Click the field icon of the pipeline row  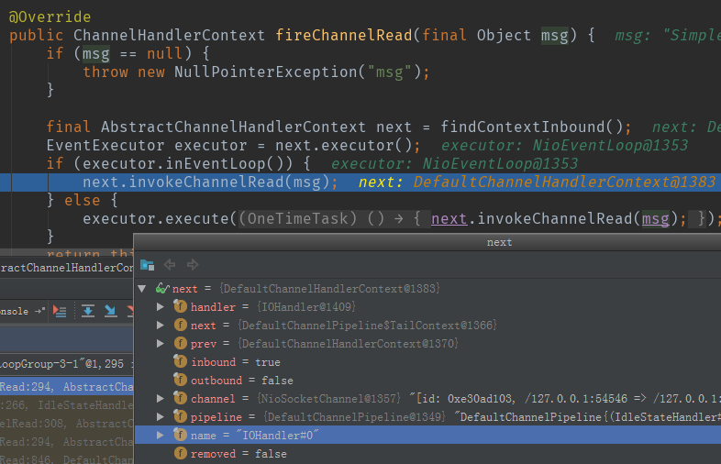pos(180,416)
